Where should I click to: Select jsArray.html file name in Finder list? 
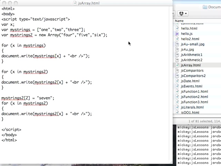(191, 65)
